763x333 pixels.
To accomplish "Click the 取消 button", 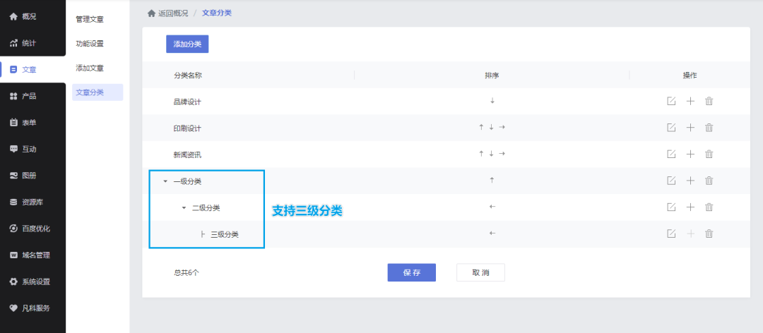I will pyautogui.click(x=480, y=272).
